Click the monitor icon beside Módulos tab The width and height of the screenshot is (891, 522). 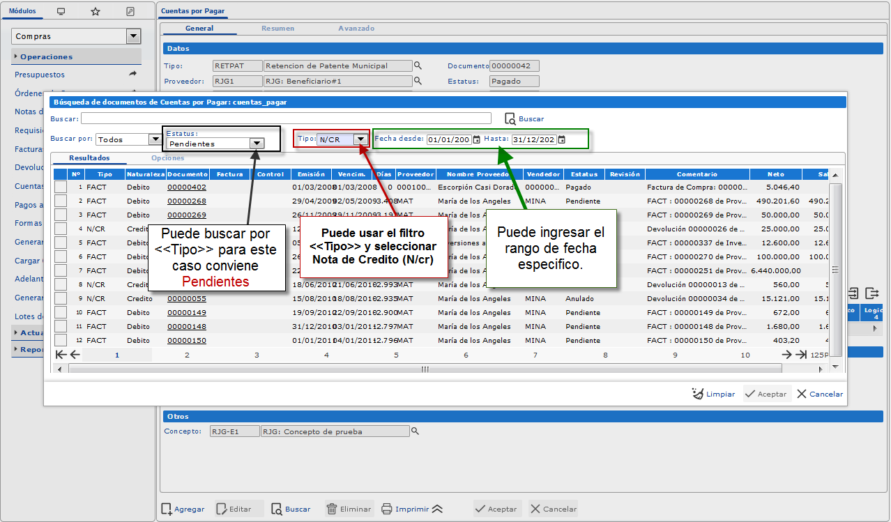coord(61,12)
